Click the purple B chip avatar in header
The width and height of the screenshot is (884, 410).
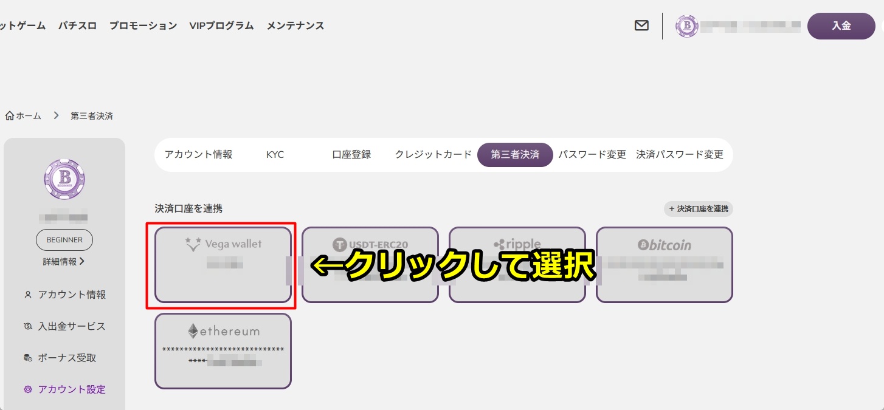687,26
